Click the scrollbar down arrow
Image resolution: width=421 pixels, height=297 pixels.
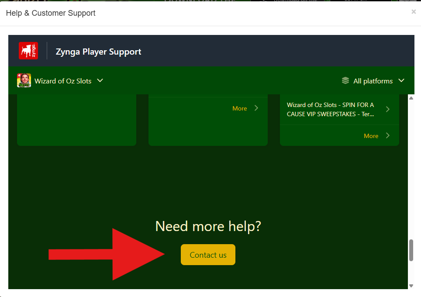pos(411,286)
